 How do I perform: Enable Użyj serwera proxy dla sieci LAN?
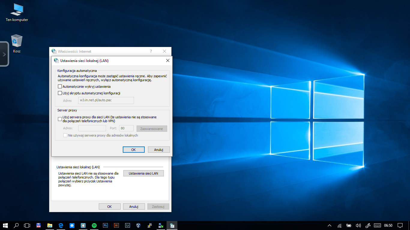[60, 119]
